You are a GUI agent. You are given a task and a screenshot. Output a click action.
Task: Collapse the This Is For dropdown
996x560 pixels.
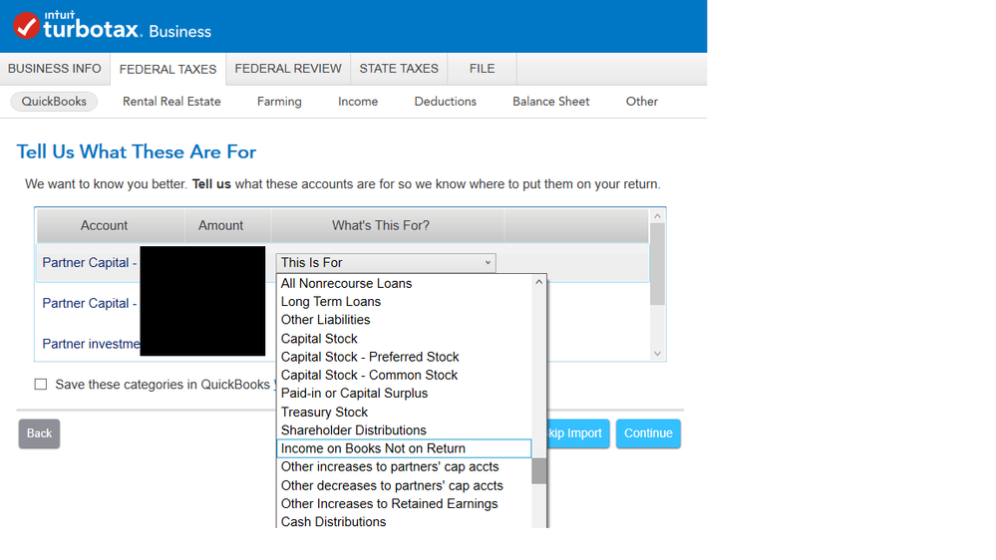tap(386, 263)
